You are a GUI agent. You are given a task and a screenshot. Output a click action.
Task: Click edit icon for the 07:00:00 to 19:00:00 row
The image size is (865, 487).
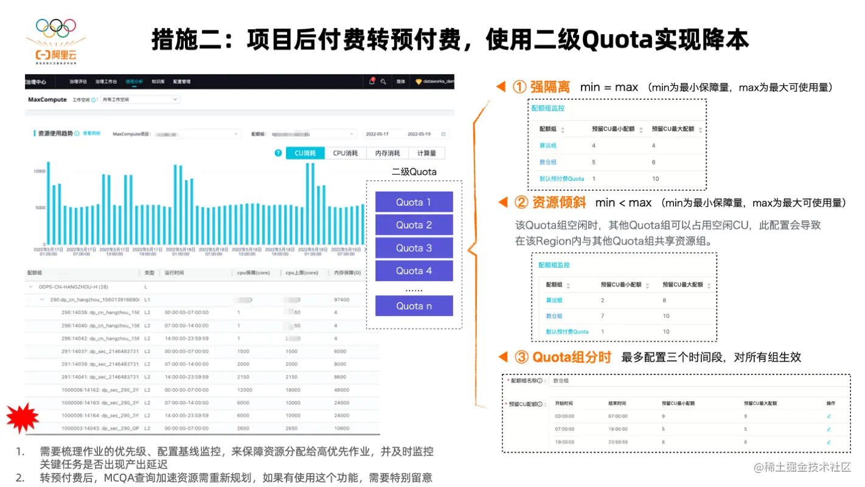(829, 429)
